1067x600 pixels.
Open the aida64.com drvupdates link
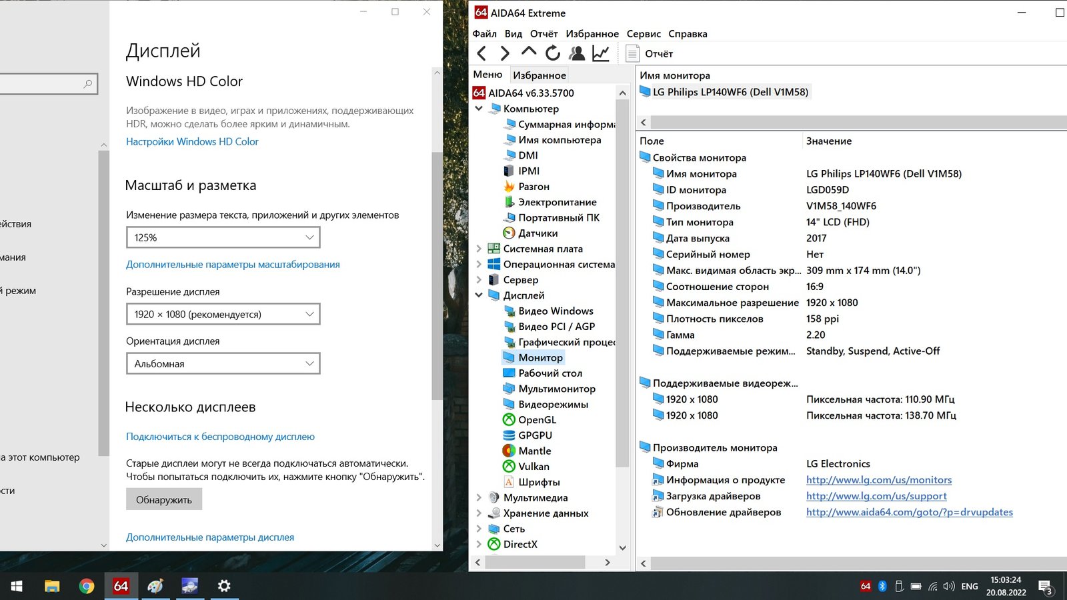click(910, 512)
